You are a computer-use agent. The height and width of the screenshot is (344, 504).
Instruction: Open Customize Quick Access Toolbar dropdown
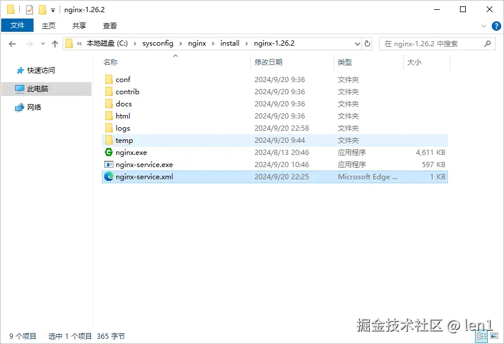[x=53, y=10]
